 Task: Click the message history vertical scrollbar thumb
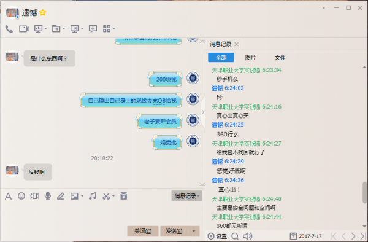(364, 192)
